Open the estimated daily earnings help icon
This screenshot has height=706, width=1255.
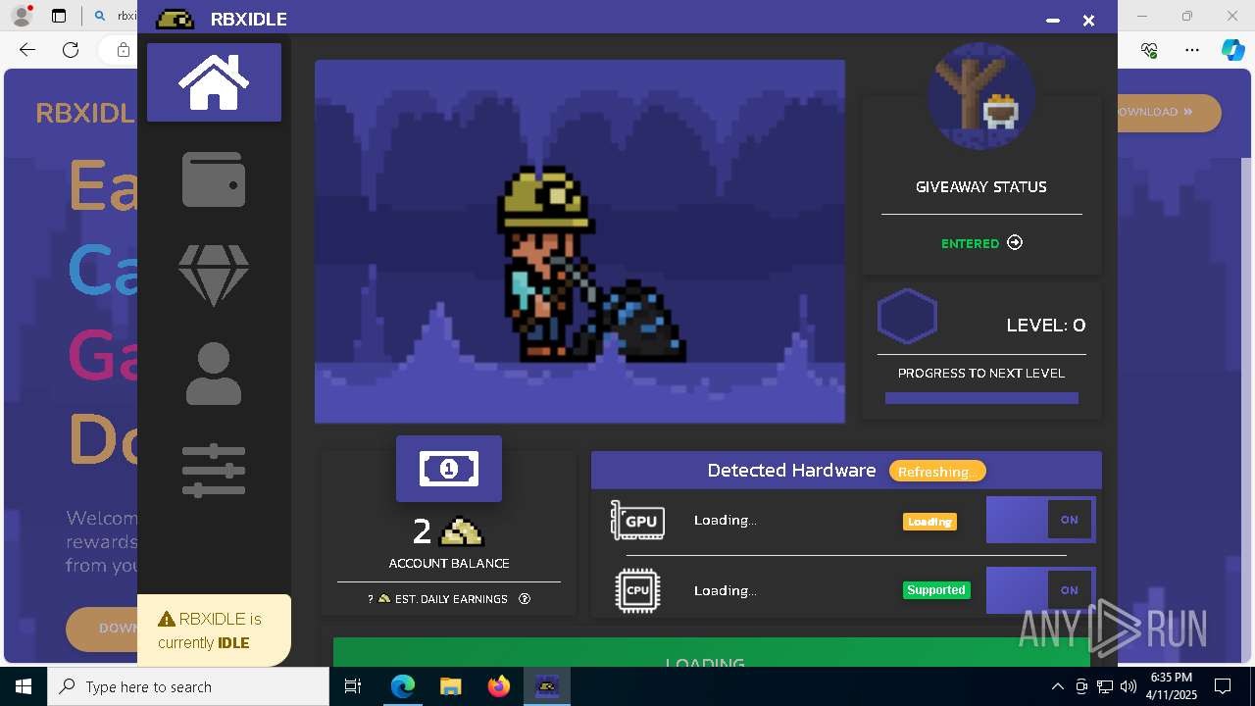(525, 599)
